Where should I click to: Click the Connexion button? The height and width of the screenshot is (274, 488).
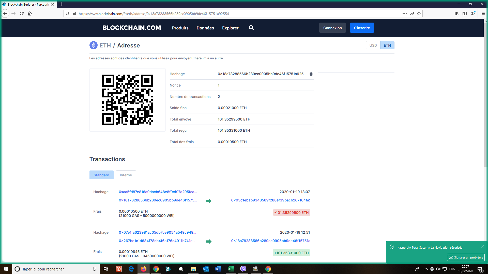(332, 28)
